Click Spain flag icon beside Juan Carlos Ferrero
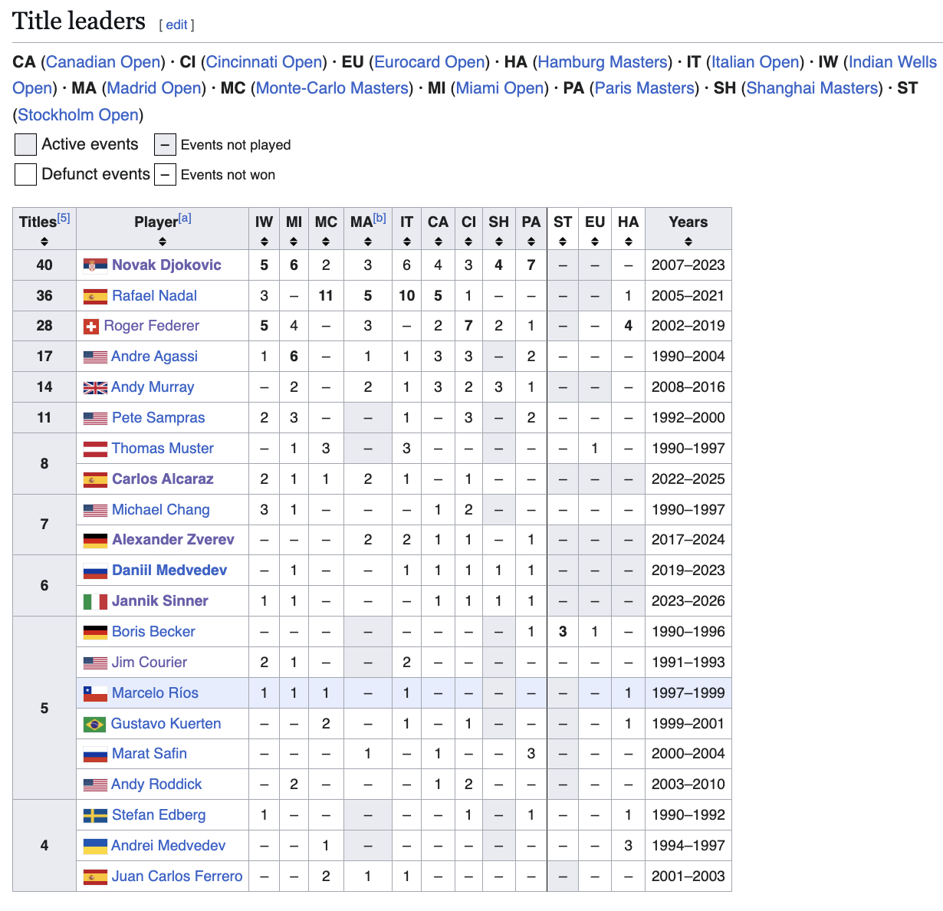 point(95,876)
